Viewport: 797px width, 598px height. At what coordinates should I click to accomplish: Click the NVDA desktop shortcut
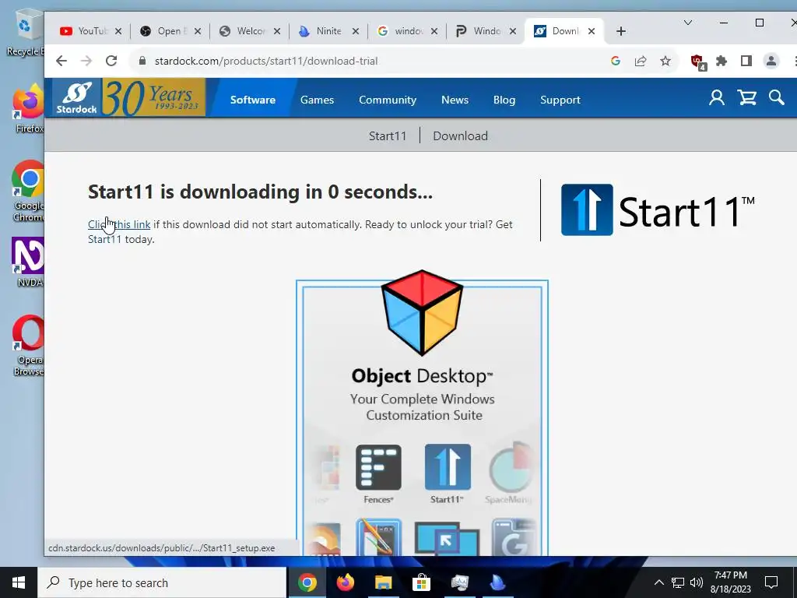(28, 263)
